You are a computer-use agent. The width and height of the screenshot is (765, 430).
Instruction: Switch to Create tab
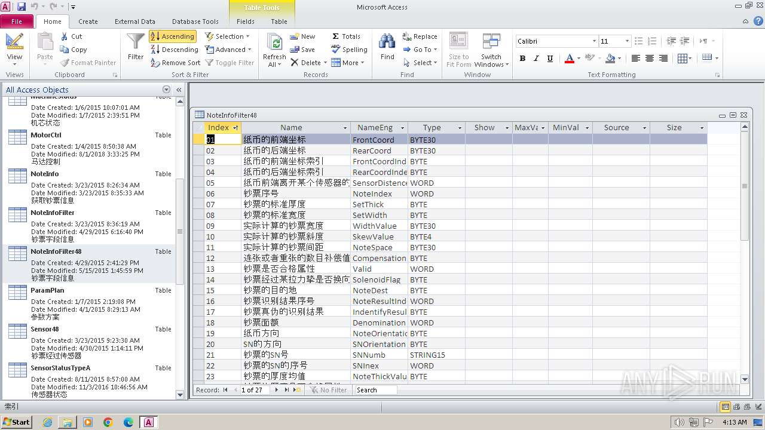pos(88,21)
